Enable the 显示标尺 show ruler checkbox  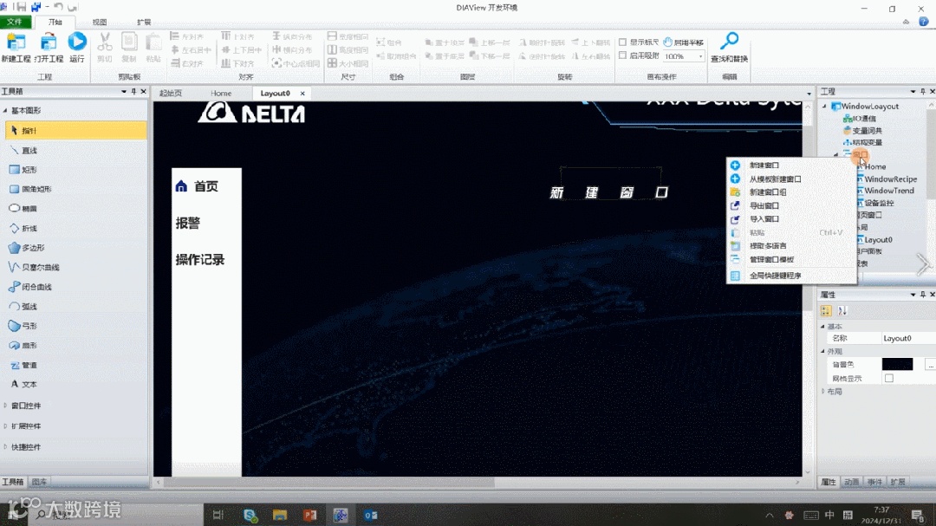pyautogui.click(x=622, y=42)
